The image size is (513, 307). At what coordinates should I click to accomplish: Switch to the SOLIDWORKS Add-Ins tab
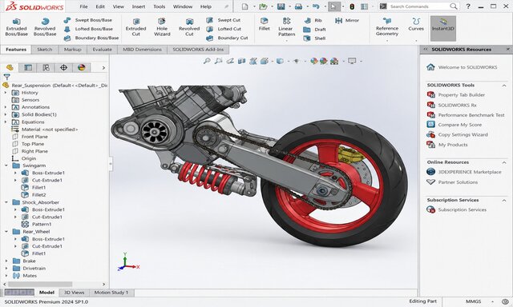(x=198, y=50)
